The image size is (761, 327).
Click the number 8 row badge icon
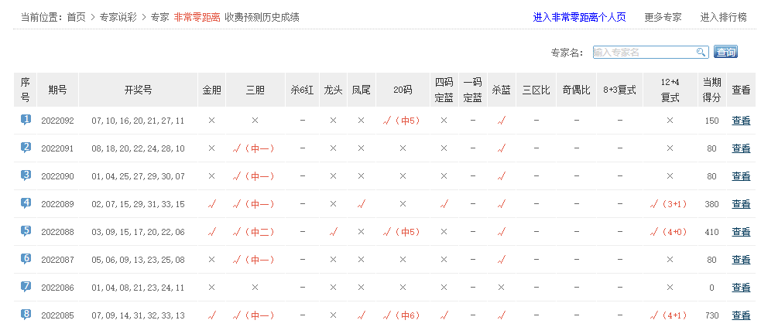(x=26, y=315)
